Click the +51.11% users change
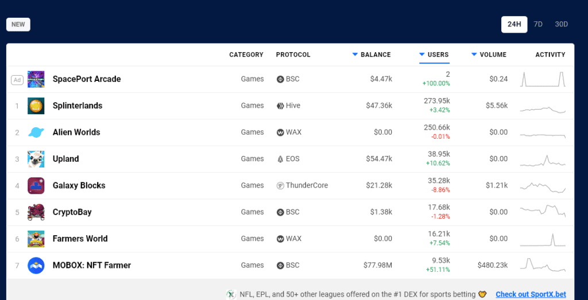Image resolution: width=588 pixels, height=300 pixels. [x=438, y=270]
